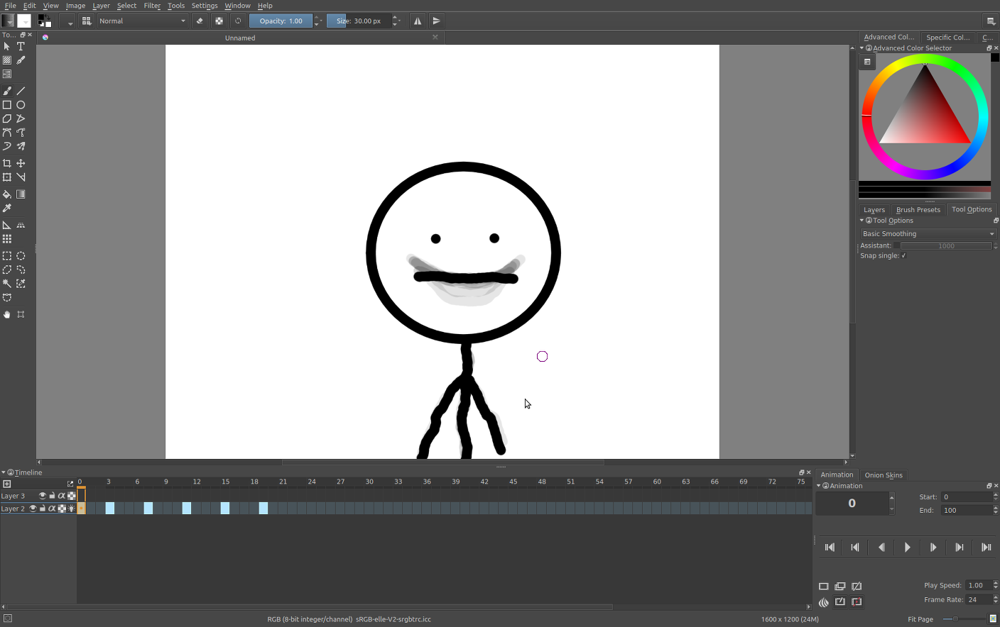
Task: Select the Color Picker eyedropper tool
Action: 7,209
